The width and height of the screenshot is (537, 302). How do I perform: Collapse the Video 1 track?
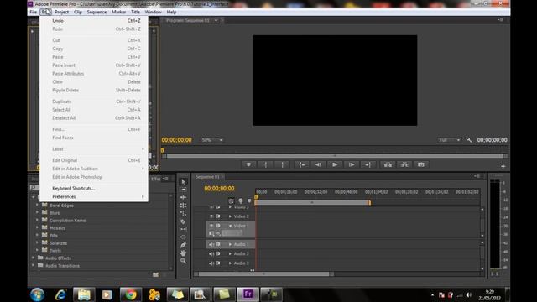(230, 226)
